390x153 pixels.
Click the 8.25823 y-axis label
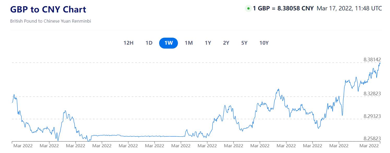click(372, 138)
